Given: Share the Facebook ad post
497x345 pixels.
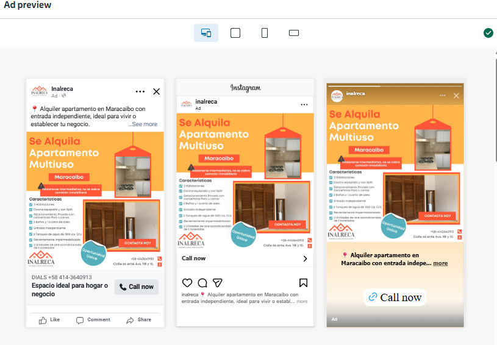Looking at the screenshot, I should pyautogui.click(x=138, y=319).
